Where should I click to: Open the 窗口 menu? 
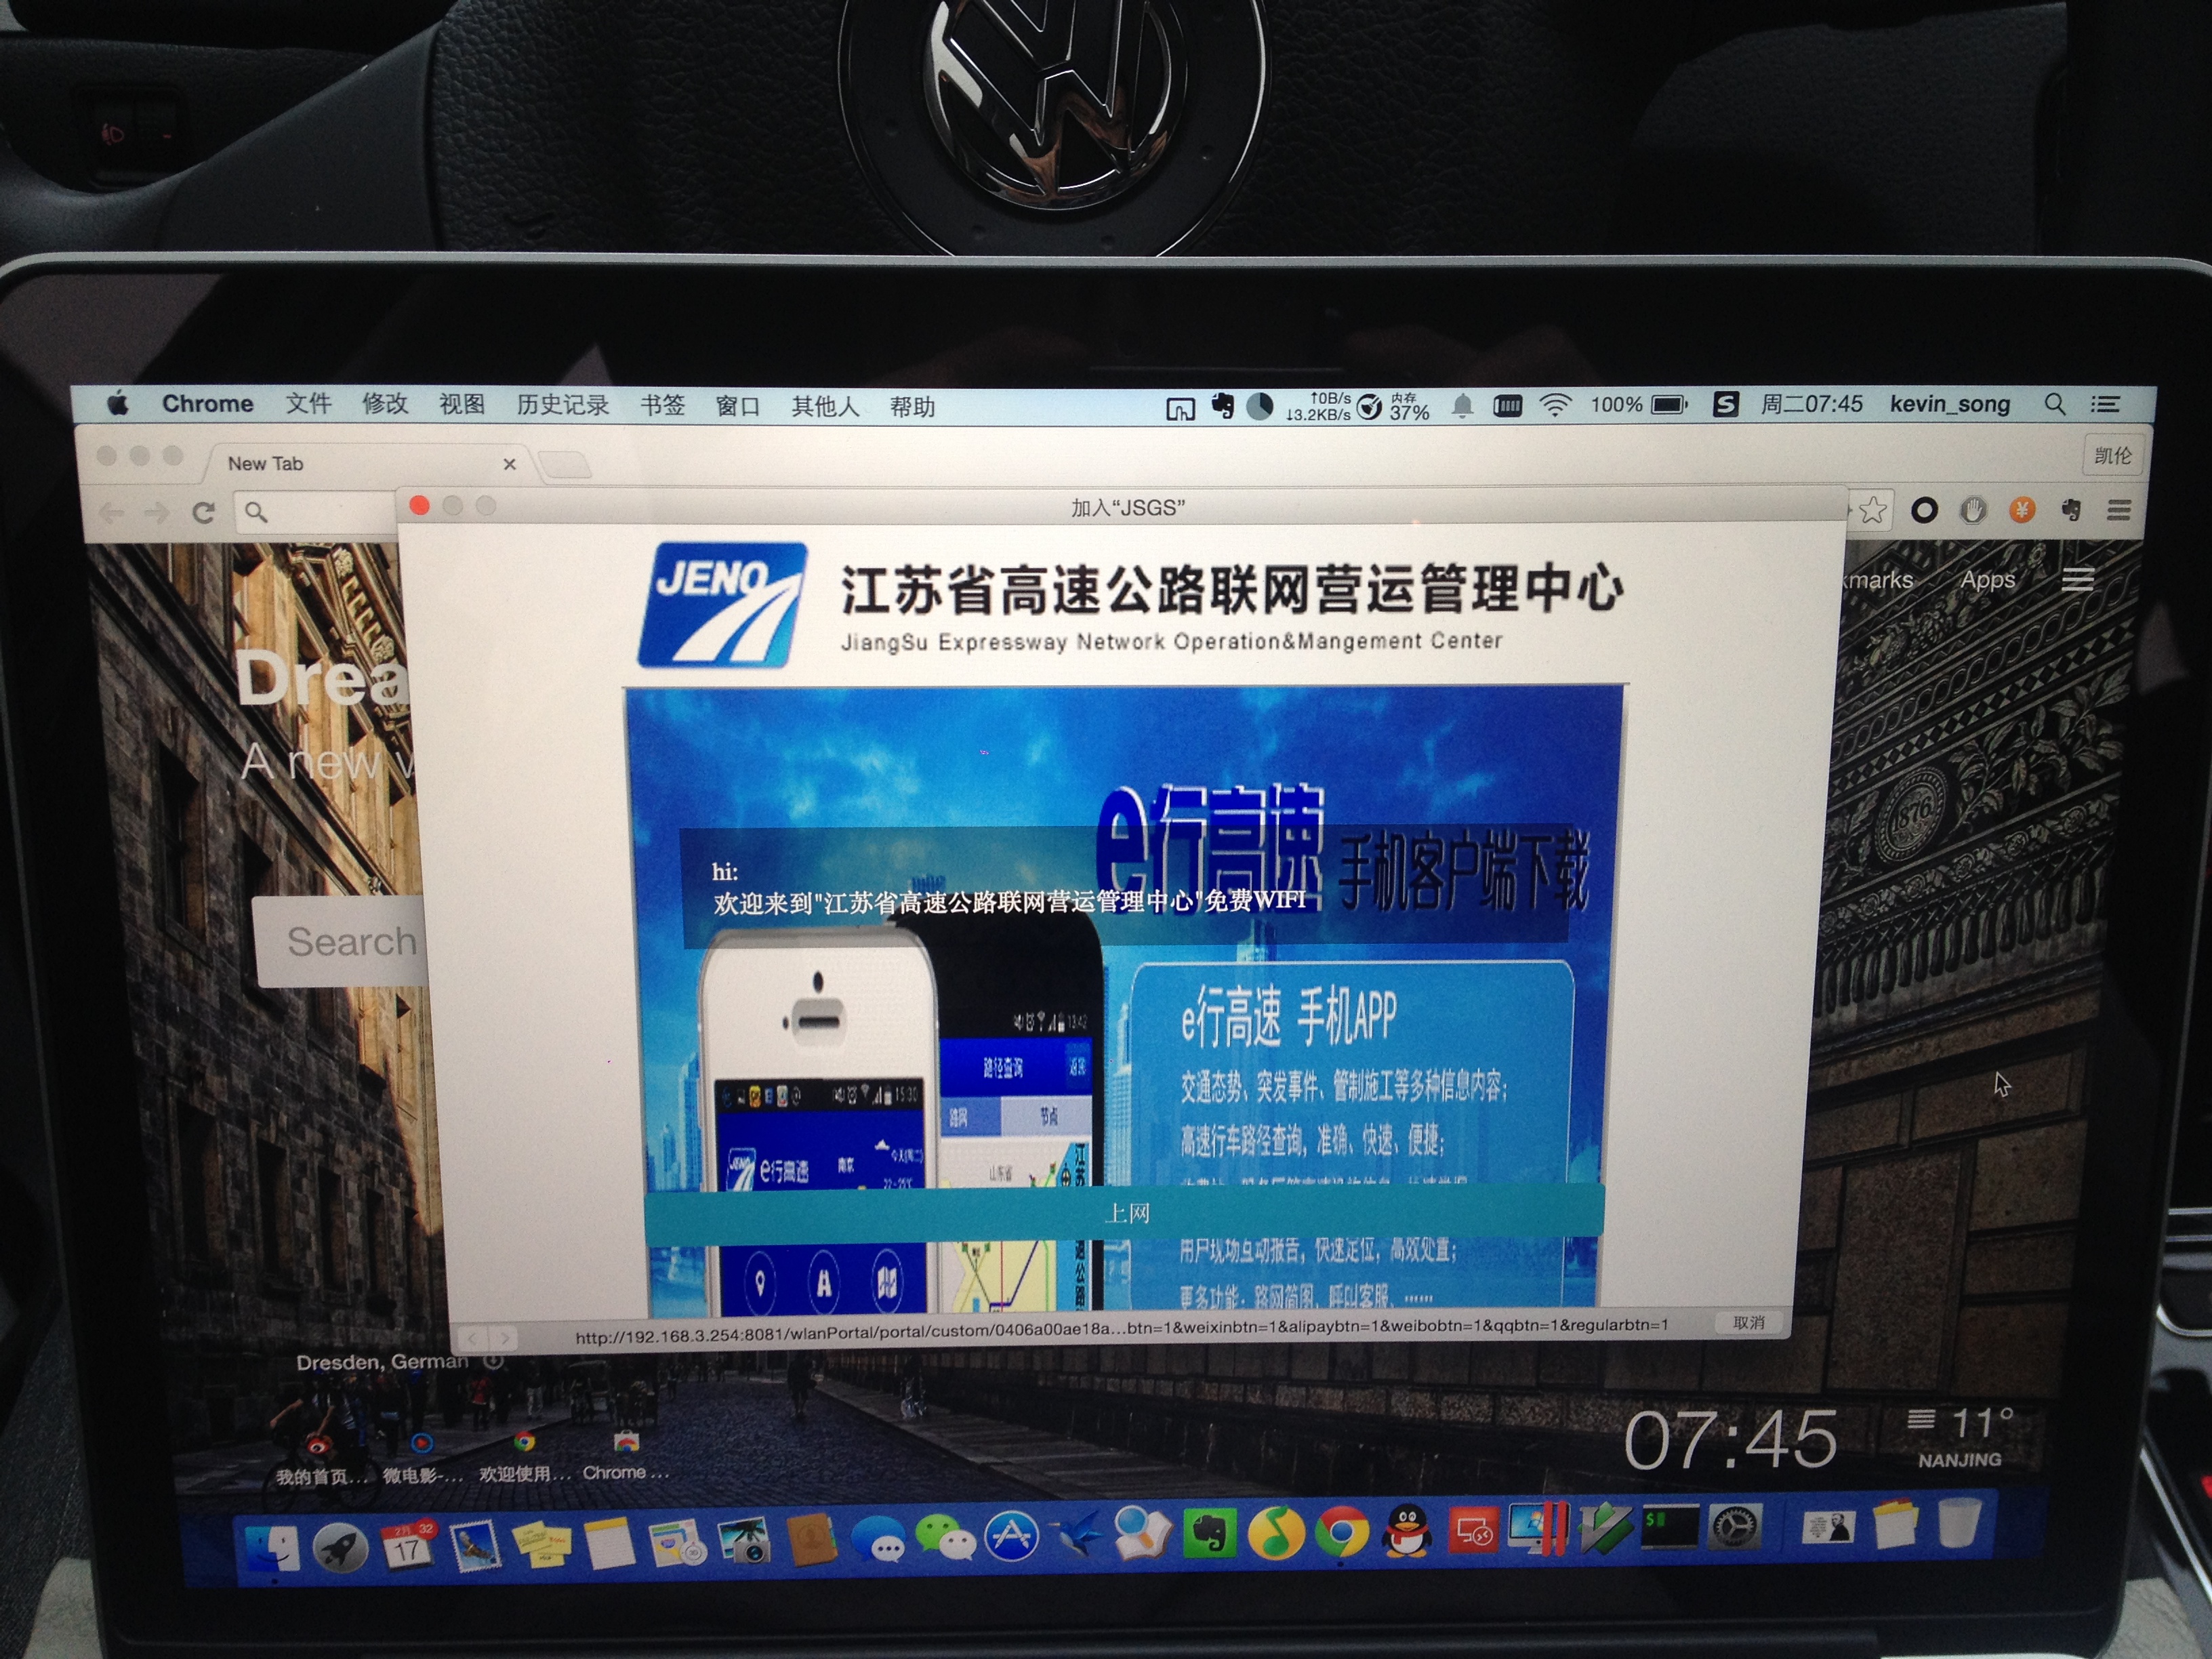738,406
